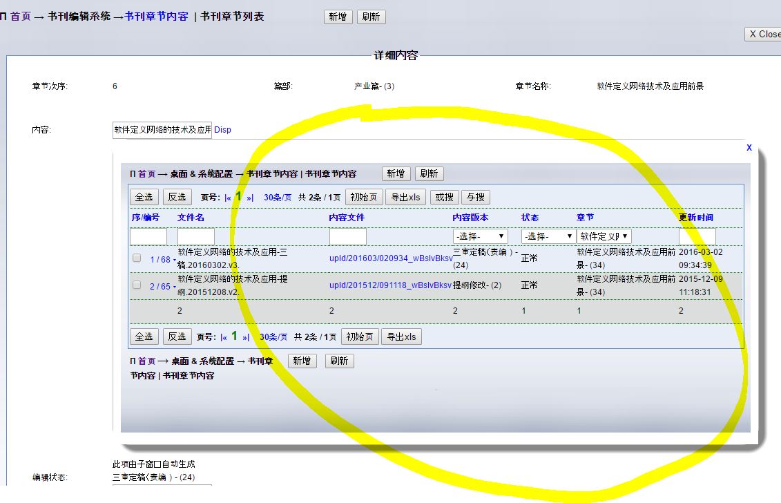Go to first page arrow in top pager
This screenshot has width=781, height=503.
(x=228, y=198)
